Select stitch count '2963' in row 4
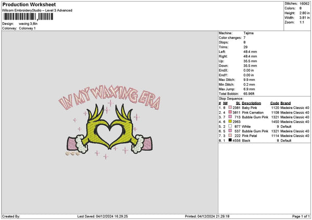 237,122
